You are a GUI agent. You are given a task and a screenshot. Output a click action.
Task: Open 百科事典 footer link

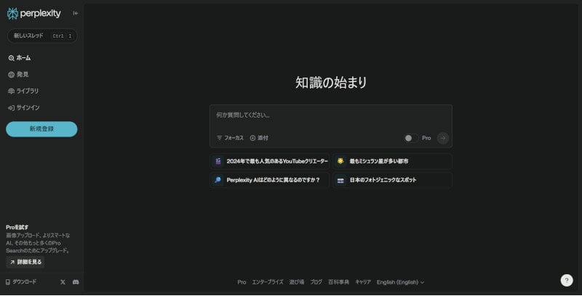(x=338, y=282)
